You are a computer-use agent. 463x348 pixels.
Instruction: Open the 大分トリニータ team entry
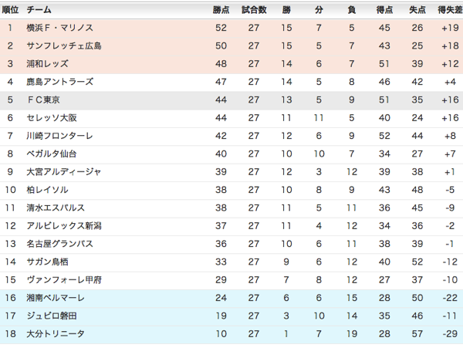pos(56,333)
